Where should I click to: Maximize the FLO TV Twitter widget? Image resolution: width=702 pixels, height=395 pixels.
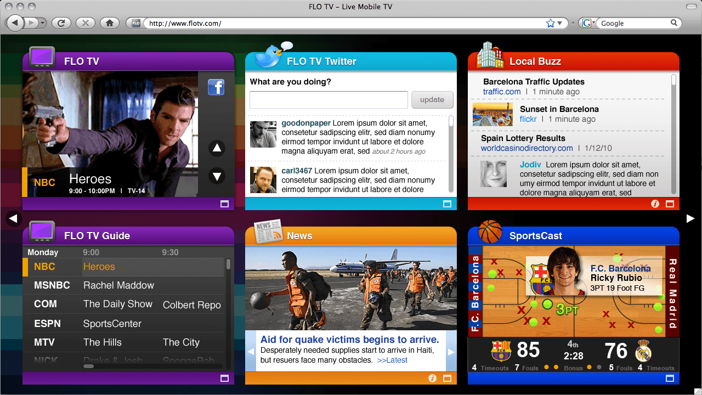click(447, 204)
